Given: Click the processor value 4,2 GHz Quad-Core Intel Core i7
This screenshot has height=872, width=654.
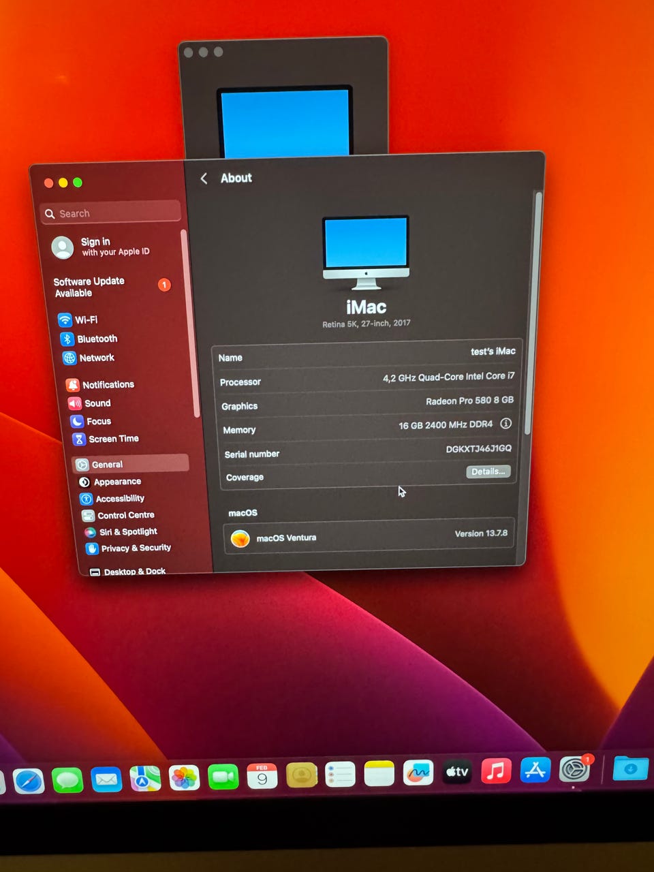Looking at the screenshot, I should pyautogui.click(x=449, y=377).
